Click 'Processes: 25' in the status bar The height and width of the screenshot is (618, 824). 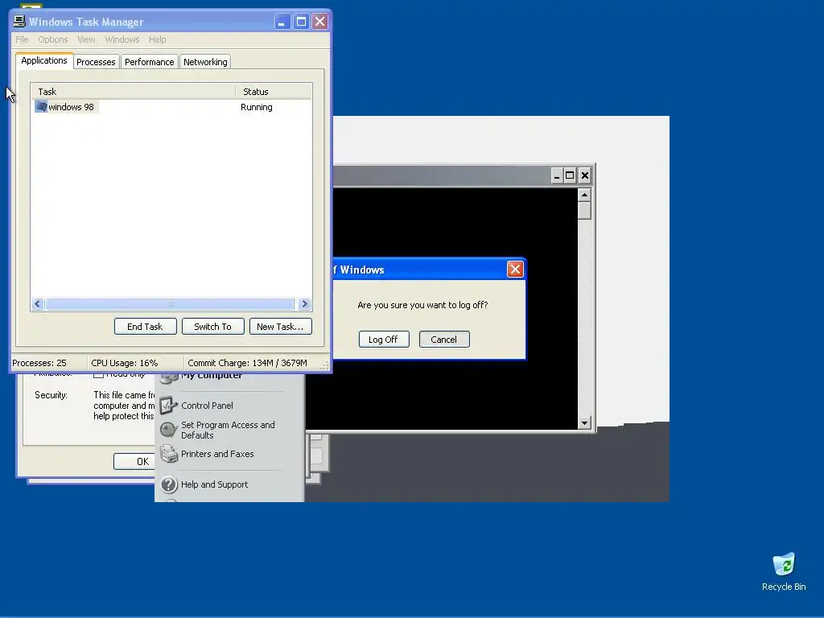coord(39,363)
